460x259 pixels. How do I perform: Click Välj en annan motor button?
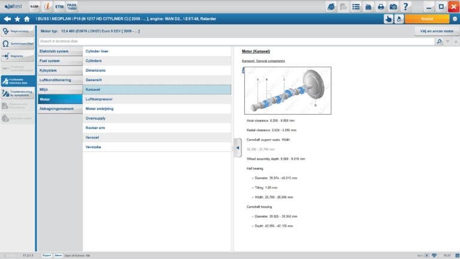click(437, 31)
